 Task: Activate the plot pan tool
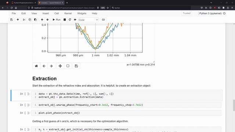point(60,66)
